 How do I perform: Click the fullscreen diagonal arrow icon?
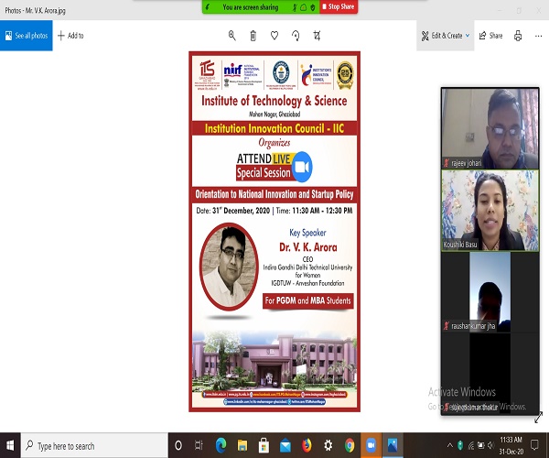point(539,417)
